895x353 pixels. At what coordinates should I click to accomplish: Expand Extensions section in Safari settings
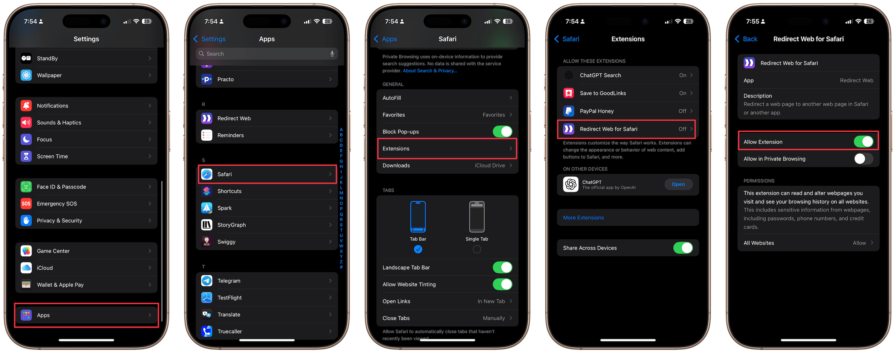447,148
